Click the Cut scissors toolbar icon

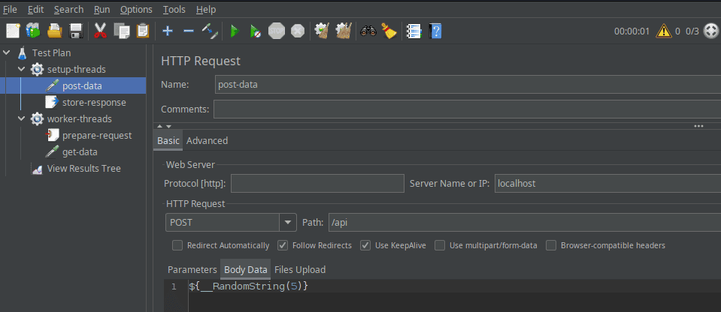coord(100,31)
